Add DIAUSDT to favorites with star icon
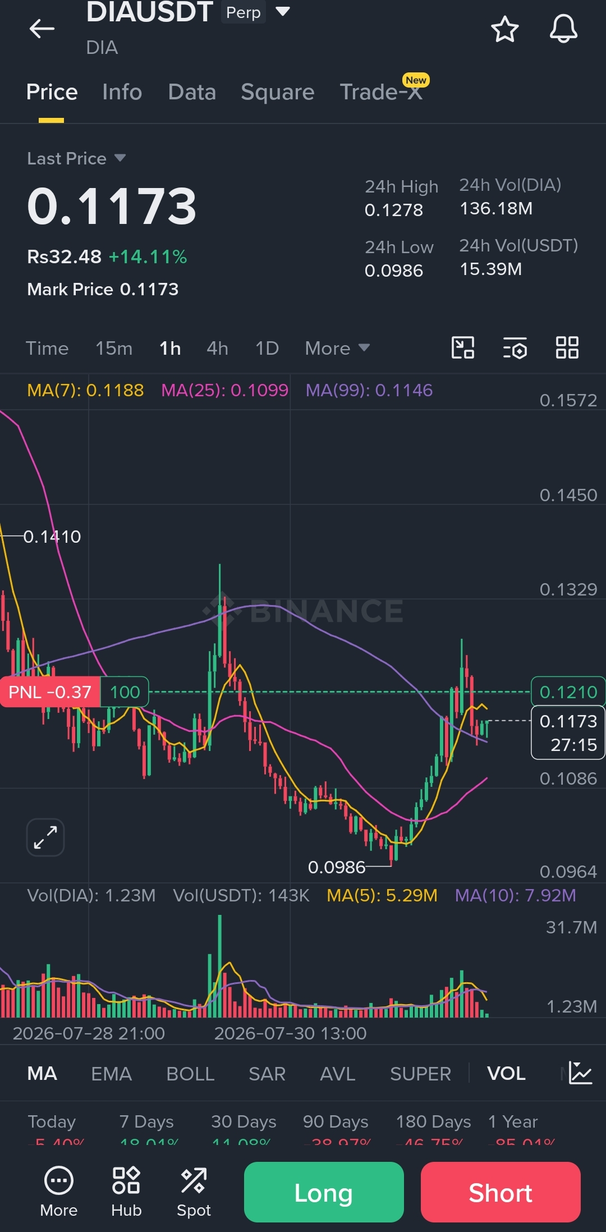This screenshot has height=1232, width=606. (504, 29)
